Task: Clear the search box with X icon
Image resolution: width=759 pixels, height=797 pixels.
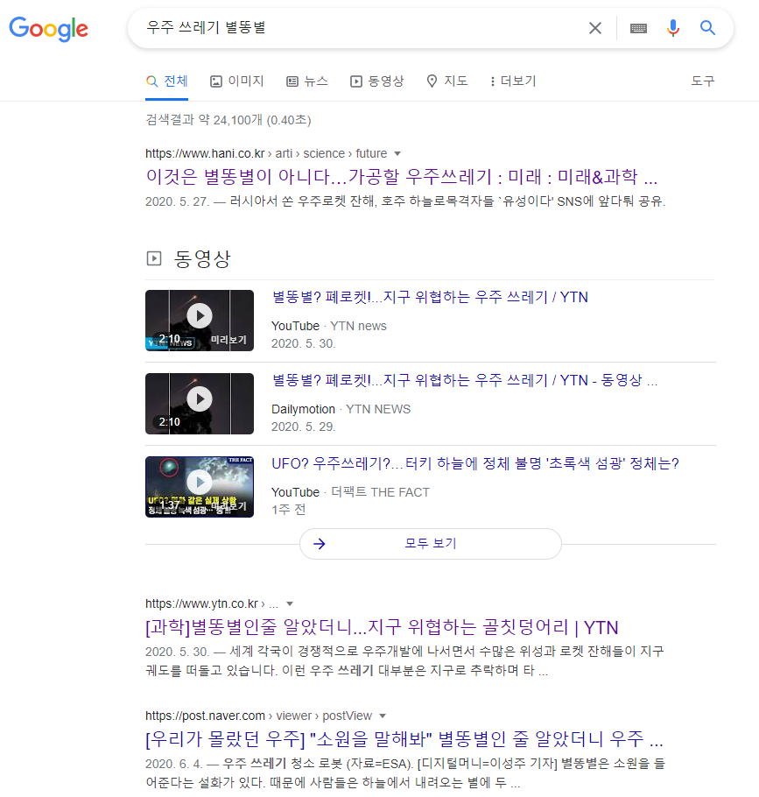Action: coord(595,28)
